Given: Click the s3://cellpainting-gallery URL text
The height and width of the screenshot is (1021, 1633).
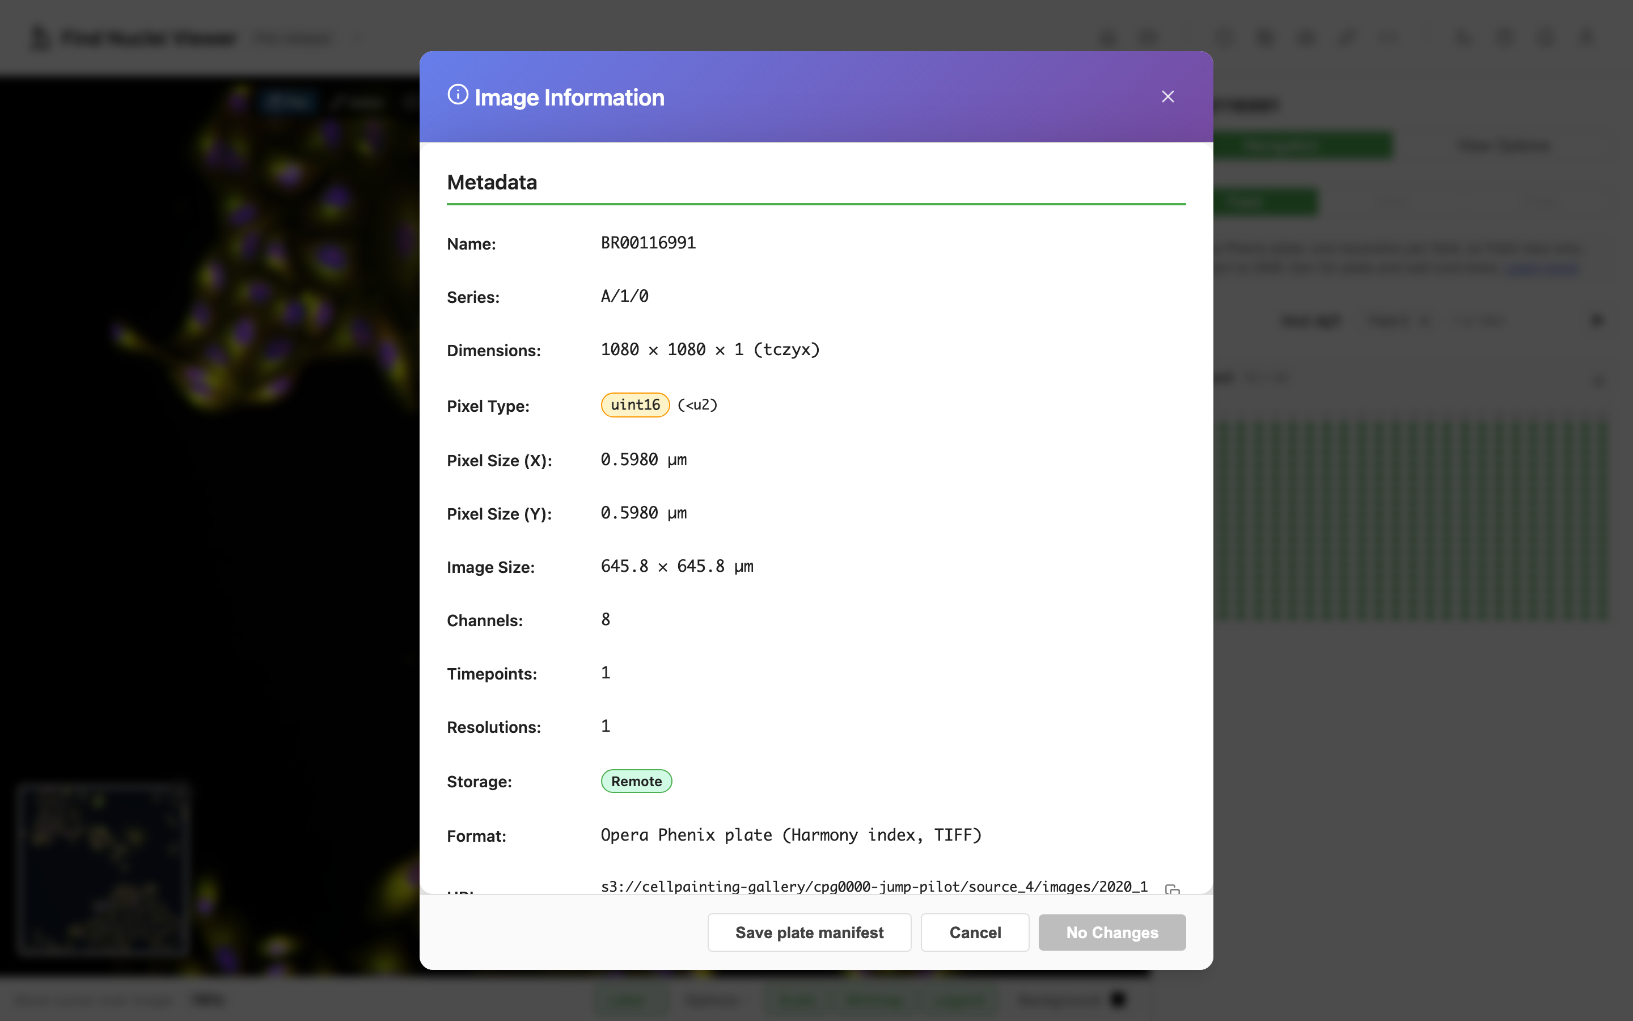Looking at the screenshot, I should pyautogui.click(x=874, y=886).
